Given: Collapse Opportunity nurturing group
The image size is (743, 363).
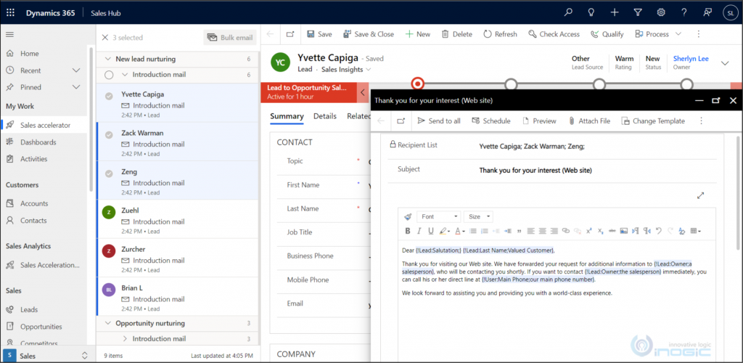Looking at the screenshot, I should [x=107, y=323].
